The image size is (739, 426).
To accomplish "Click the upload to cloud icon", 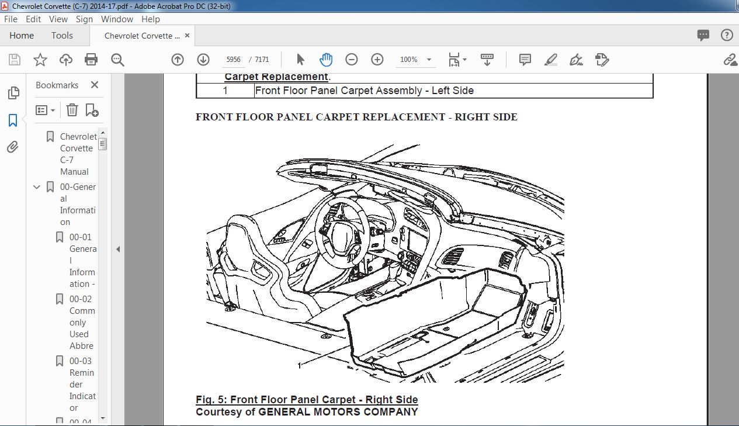I will [x=66, y=60].
